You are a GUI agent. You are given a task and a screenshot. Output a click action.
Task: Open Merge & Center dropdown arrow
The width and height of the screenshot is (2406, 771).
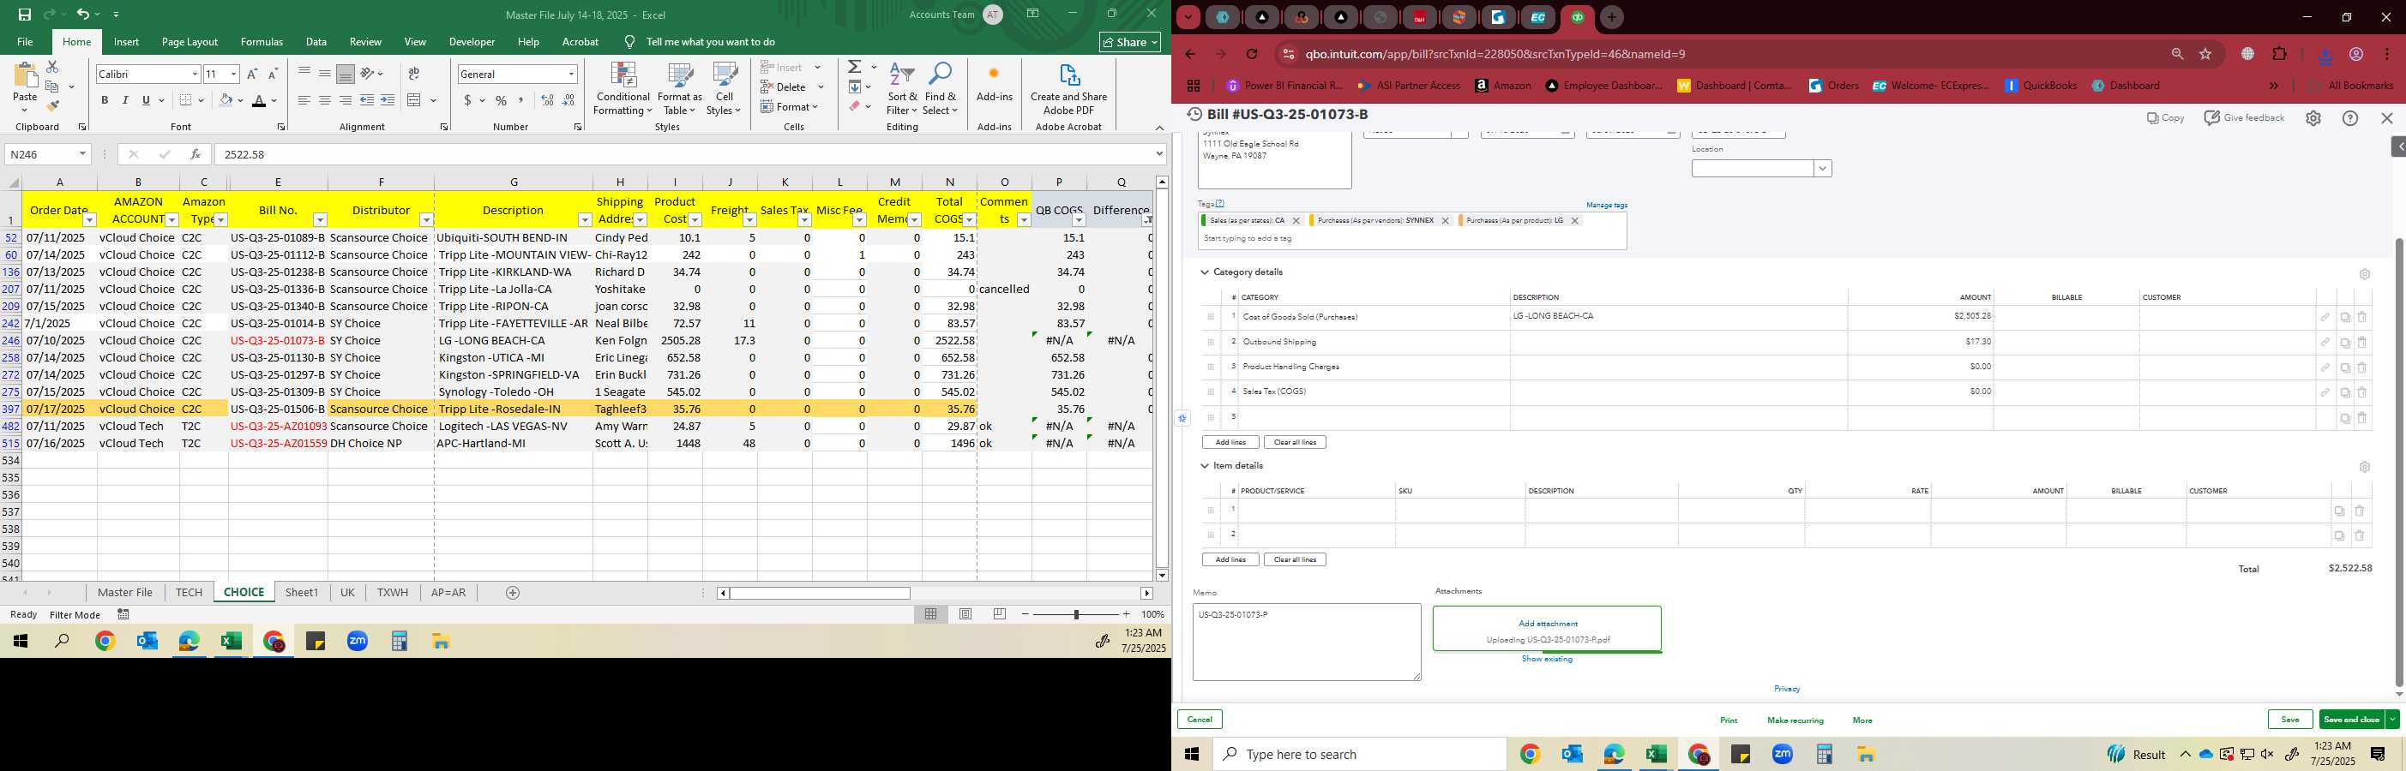(433, 100)
